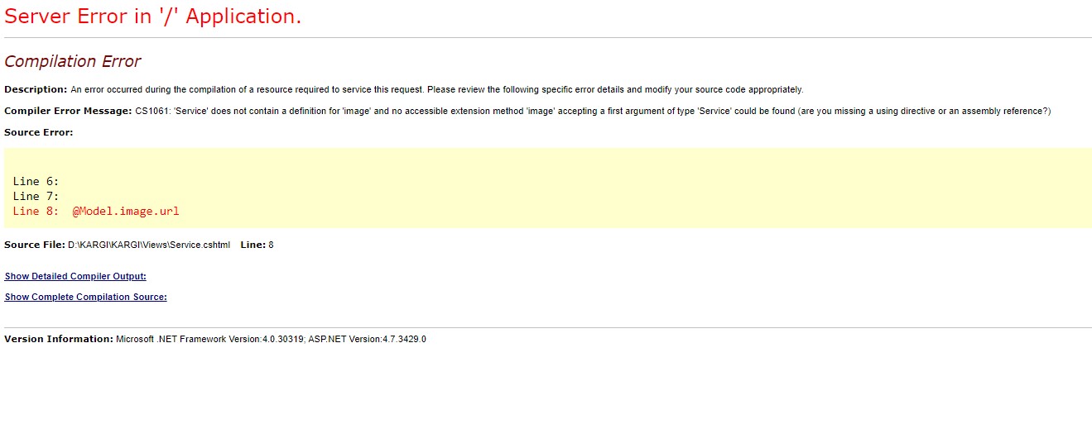Click the Version Information label
Viewport: 1092px width, 424px height.
58,339
